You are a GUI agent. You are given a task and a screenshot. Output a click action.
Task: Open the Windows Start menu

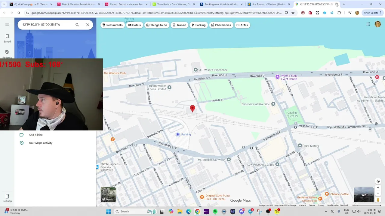(108, 211)
